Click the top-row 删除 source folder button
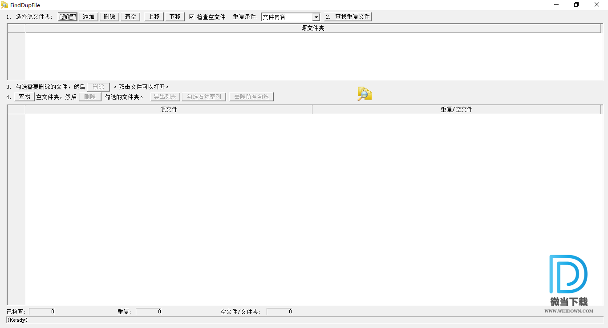 (109, 17)
